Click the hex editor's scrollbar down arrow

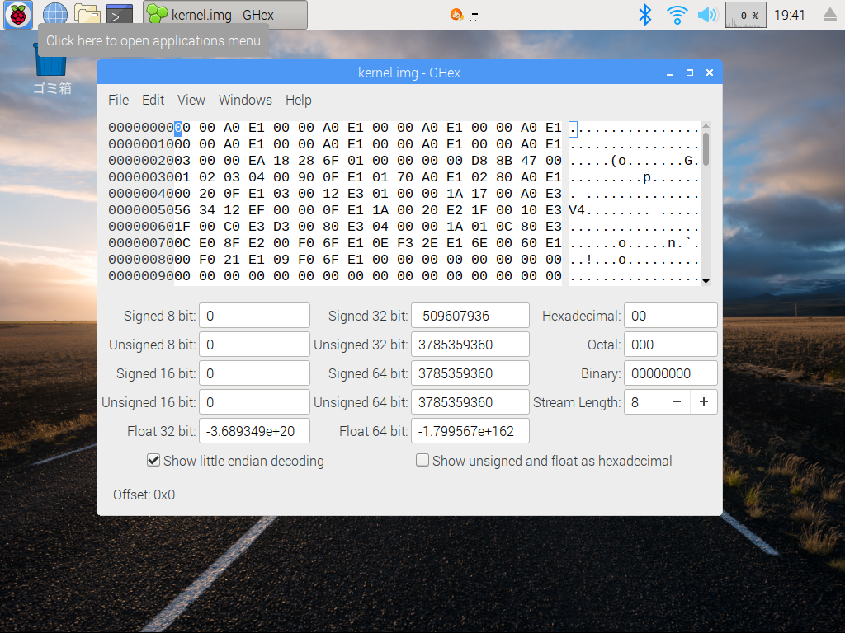tap(707, 281)
